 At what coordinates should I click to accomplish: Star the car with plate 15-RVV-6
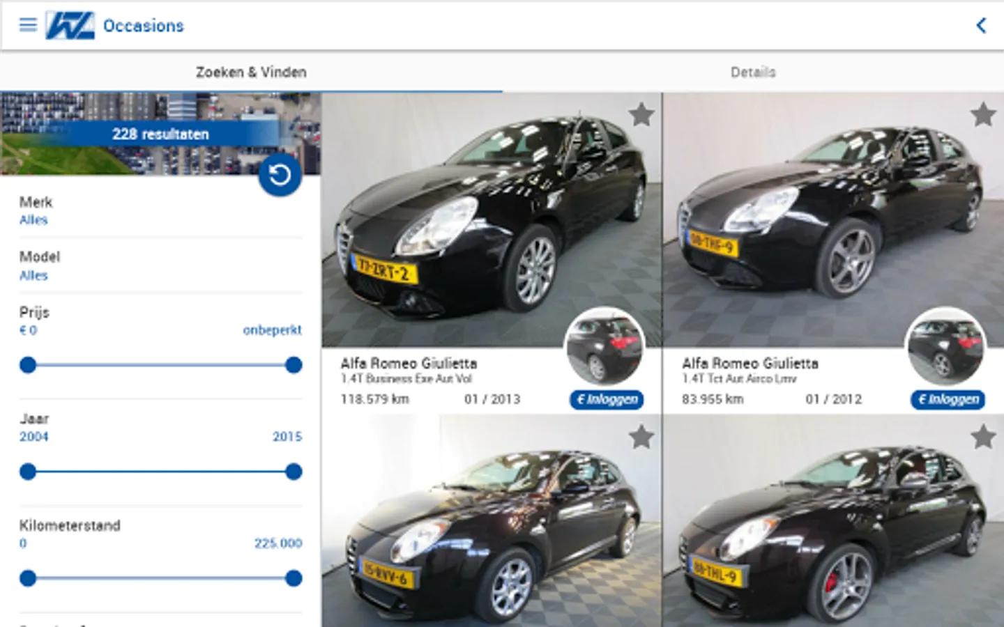point(641,438)
